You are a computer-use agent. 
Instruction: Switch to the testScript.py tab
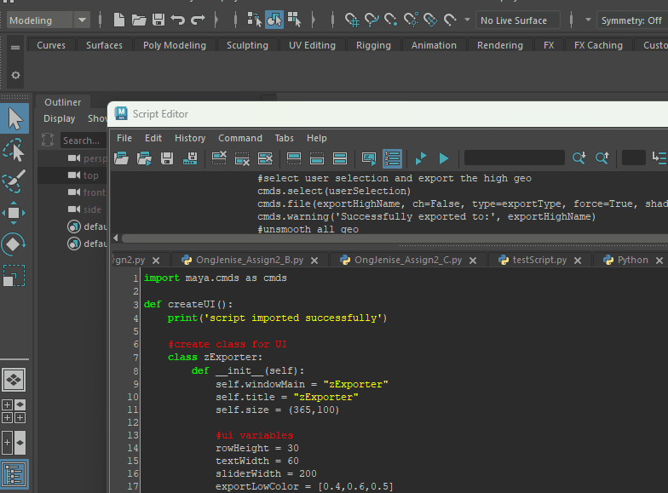(539, 260)
